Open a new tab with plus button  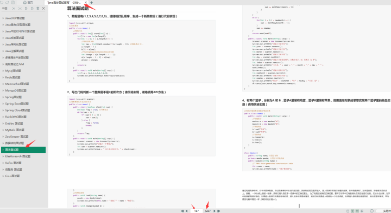92,3
